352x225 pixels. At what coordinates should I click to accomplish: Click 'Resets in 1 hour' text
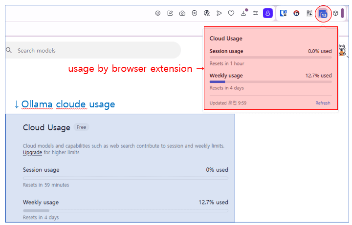[227, 63]
